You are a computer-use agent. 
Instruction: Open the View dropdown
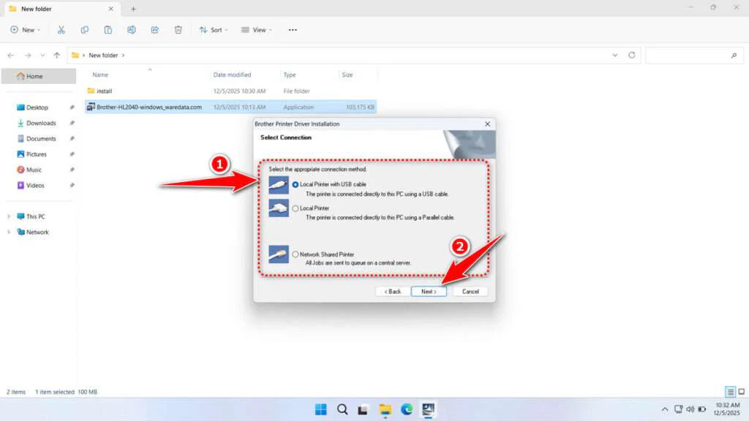[x=257, y=29]
